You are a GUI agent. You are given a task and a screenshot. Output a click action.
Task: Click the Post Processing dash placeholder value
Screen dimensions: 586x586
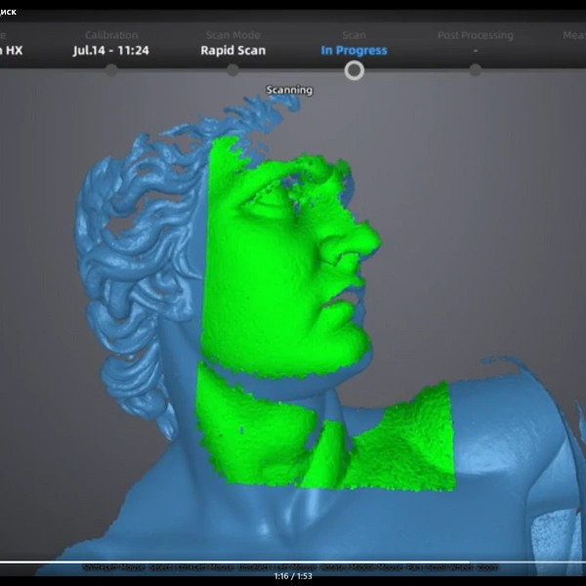(x=476, y=51)
